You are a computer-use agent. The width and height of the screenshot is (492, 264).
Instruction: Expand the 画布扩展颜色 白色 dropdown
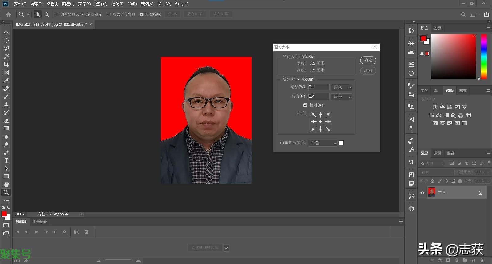click(323, 143)
